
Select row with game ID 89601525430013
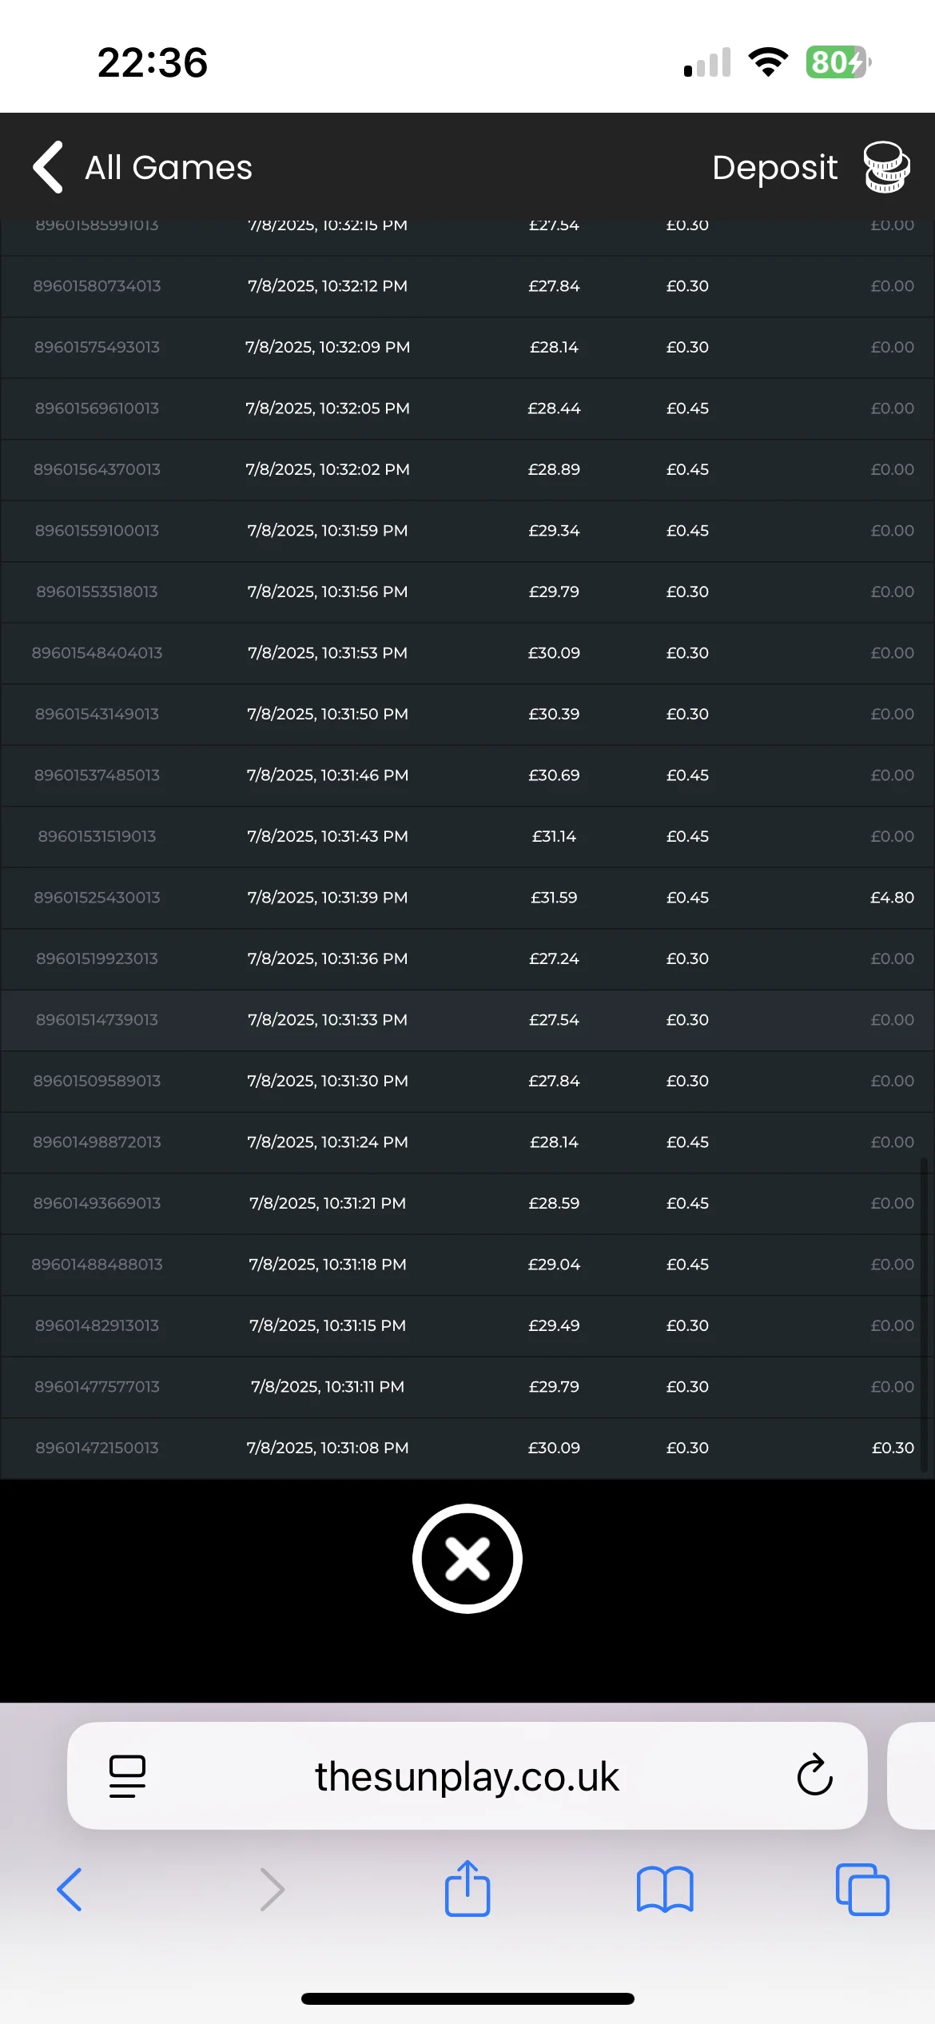pyautogui.click(x=467, y=898)
